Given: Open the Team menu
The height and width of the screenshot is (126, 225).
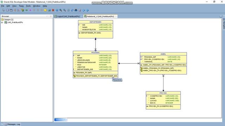Looking at the screenshot, I should click(x=21, y=6).
